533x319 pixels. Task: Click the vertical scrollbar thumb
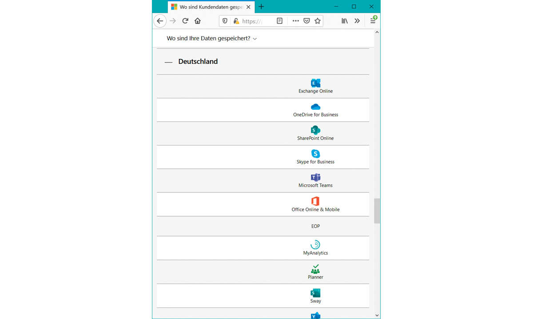pos(377,211)
